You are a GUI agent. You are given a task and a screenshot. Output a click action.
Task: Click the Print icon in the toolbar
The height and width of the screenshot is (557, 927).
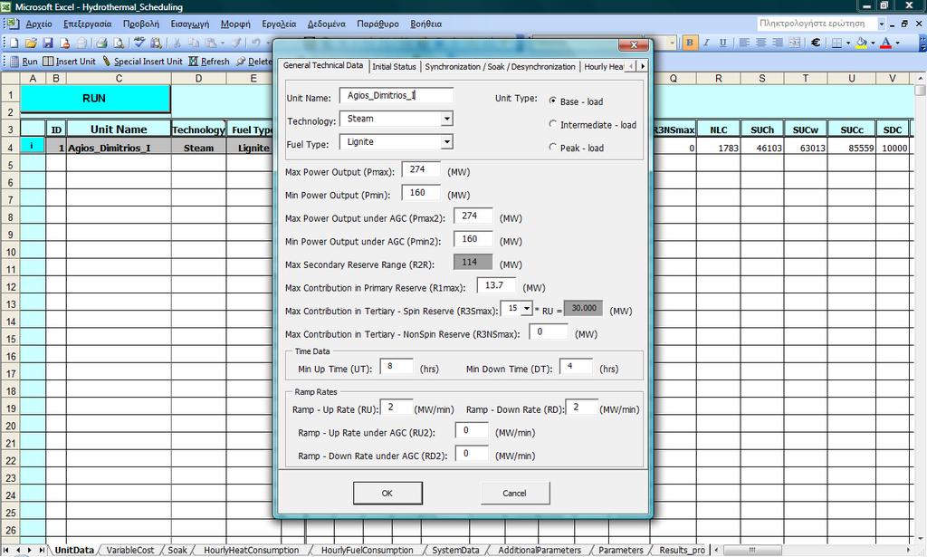click(101, 43)
